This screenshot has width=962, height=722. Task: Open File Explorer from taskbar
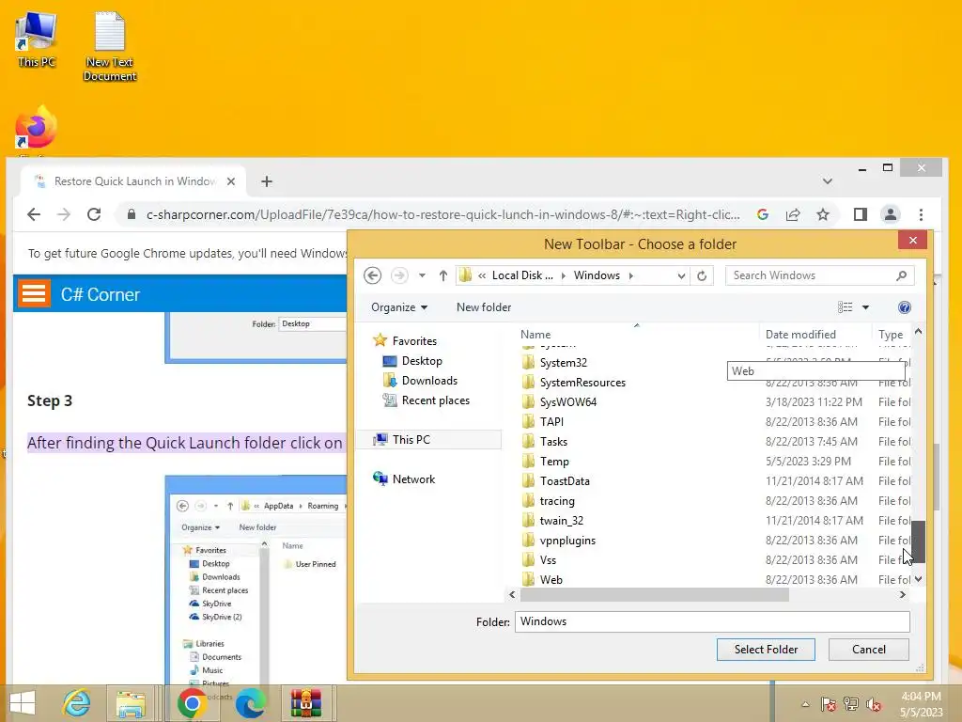coord(131,703)
